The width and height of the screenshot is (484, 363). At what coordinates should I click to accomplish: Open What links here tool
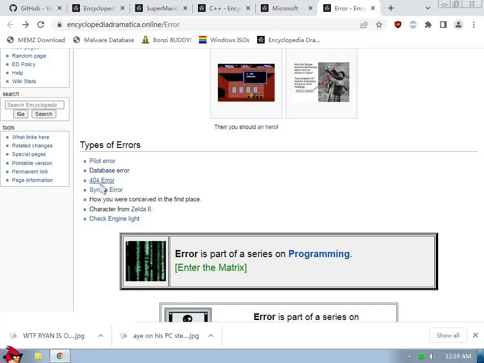click(30, 137)
